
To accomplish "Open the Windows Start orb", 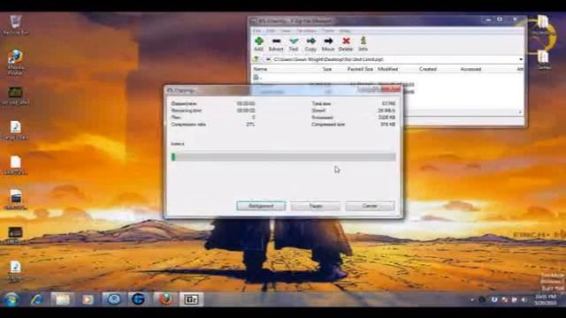I will (11, 299).
